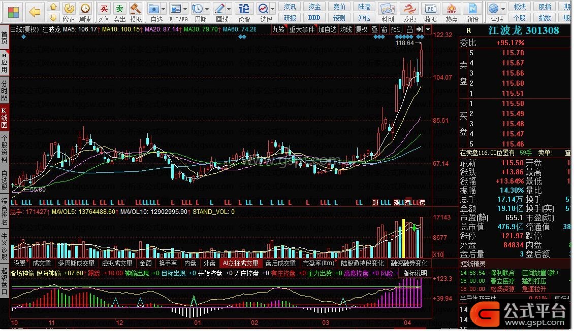Toggle the 叠 overlay option
Screen dimensions: 574x331
[x=374, y=29]
